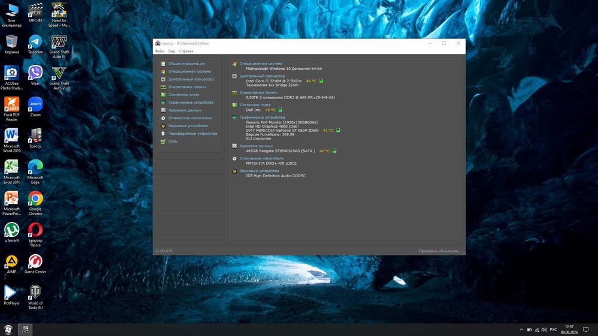
Task: Show hidden tray icons chevron
Action: tap(521, 329)
